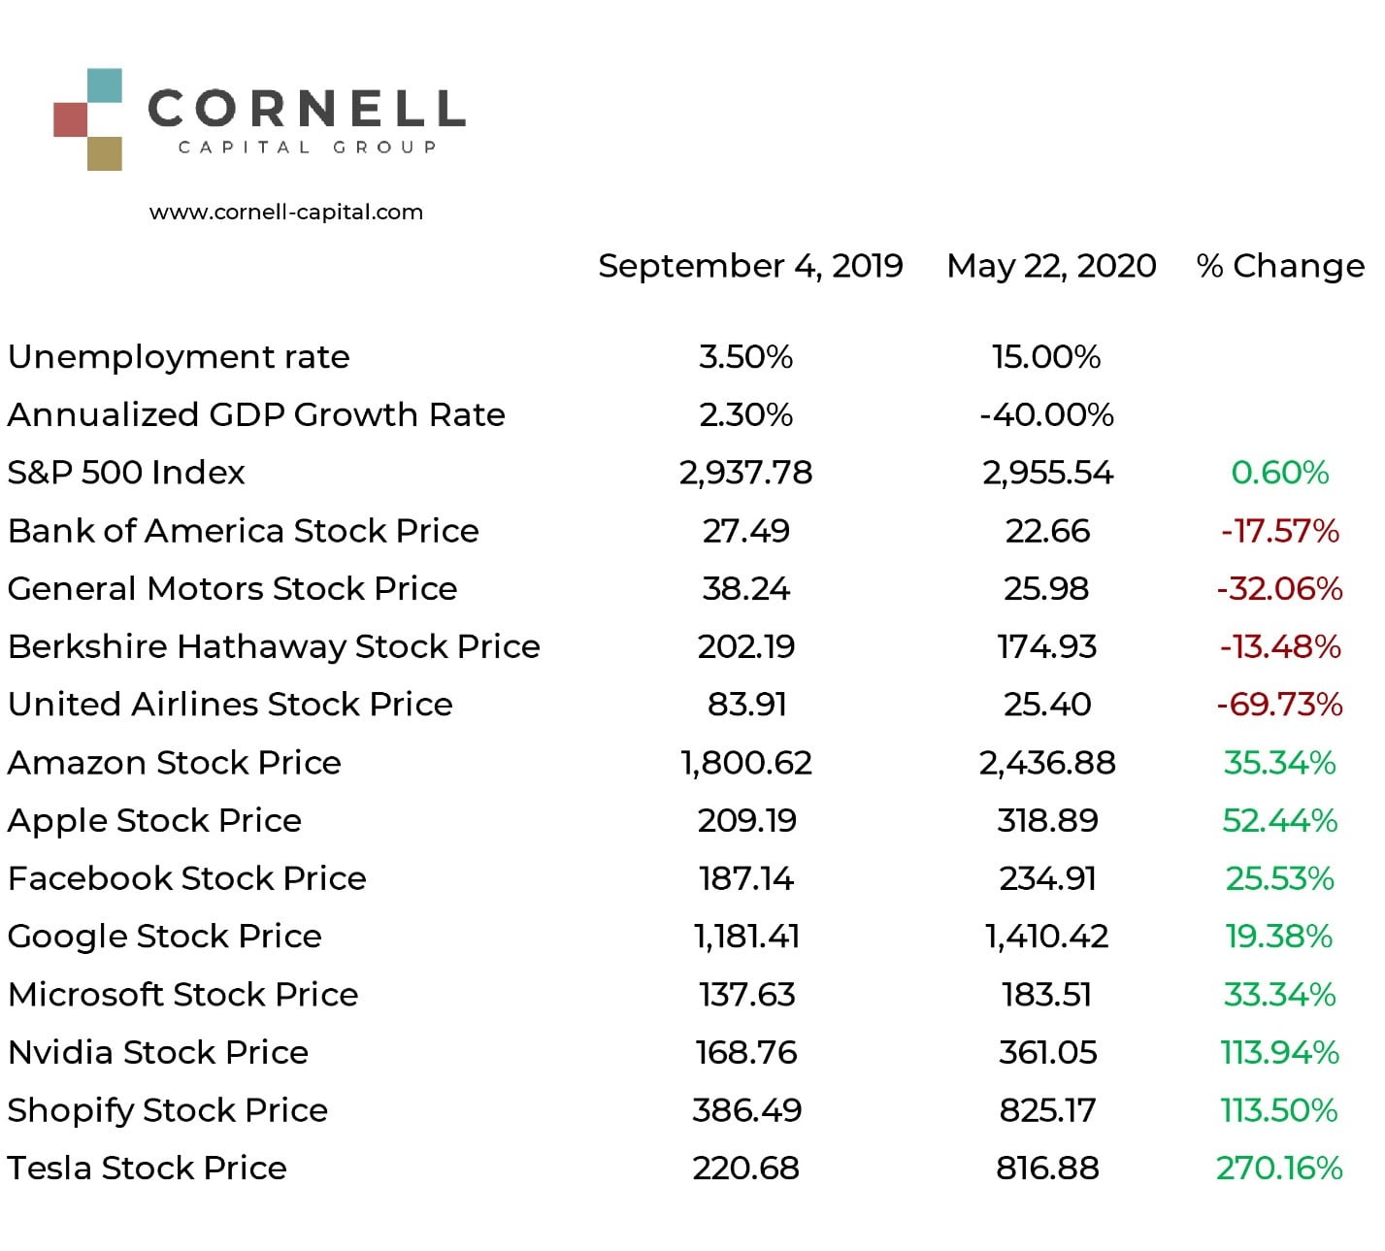Image resolution: width=1385 pixels, height=1251 pixels.
Task: Click the Annualized GDP Growth Rate label
Action: pos(256,415)
